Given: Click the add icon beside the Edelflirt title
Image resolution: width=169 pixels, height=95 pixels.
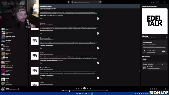Looking at the screenshot, I should [x=167, y=37].
